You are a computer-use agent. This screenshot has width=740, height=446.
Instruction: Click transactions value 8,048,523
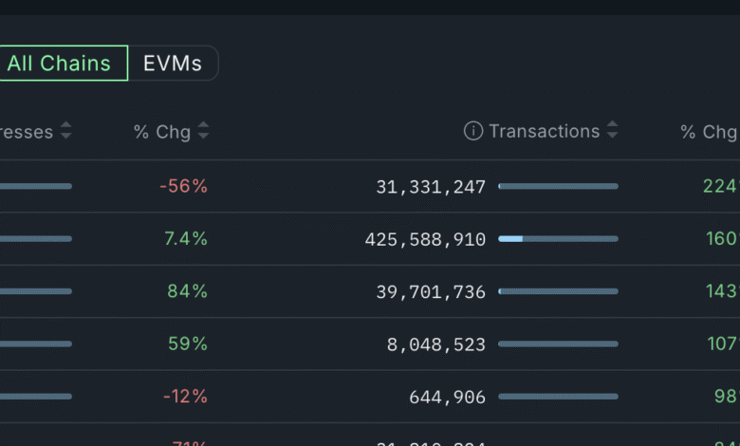(436, 345)
